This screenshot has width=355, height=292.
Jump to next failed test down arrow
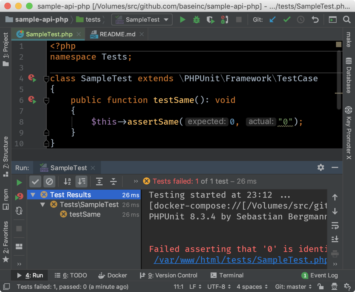(335, 211)
